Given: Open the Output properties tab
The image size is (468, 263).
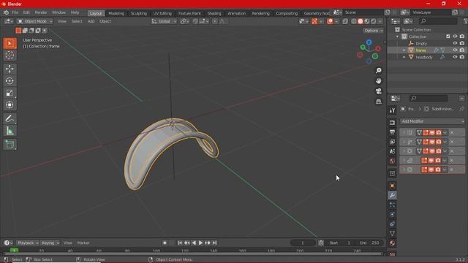Looking at the screenshot, I should coord(392,132).
